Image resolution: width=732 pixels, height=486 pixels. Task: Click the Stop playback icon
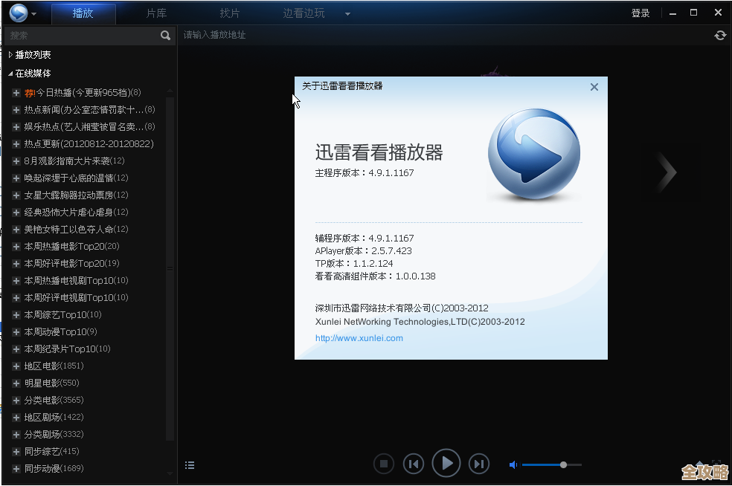(384, 463)
